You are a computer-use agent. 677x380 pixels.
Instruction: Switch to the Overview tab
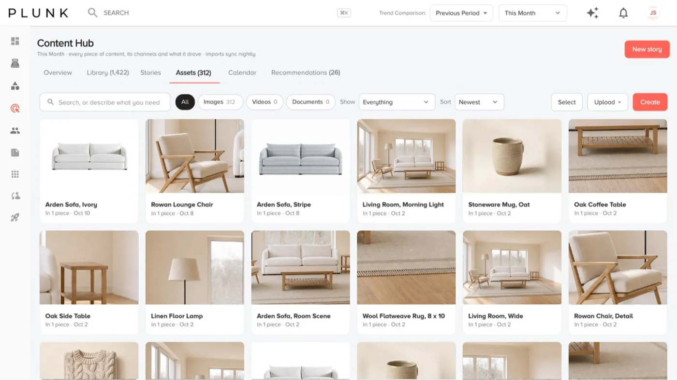tap(58, 72)
